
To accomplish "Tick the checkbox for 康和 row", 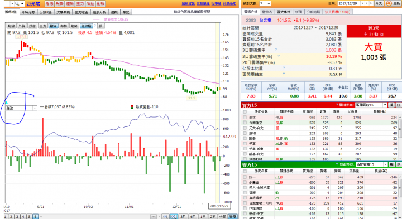I will [245, 133].
